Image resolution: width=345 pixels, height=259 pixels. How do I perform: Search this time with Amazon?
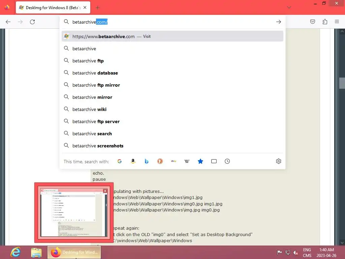(133, 161)
